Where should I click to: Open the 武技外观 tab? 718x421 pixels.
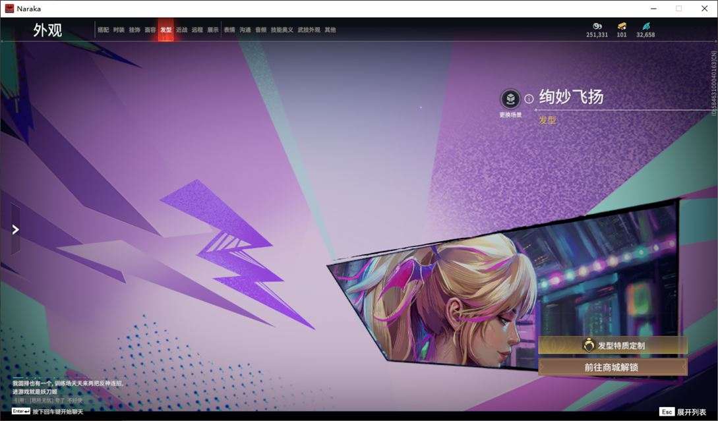coord(309,30)
